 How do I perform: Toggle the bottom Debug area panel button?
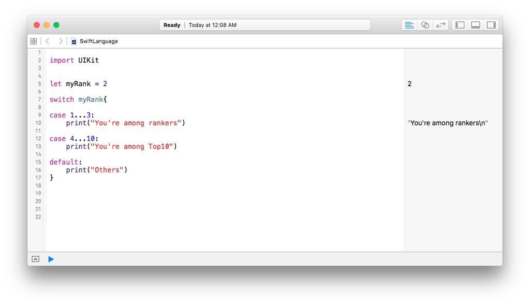pos(475,25)
